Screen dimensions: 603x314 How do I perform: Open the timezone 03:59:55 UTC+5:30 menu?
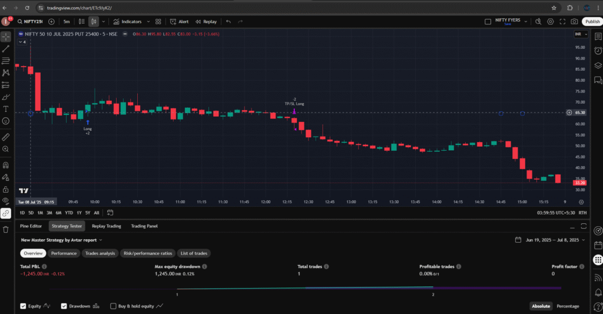click(556, 213)
